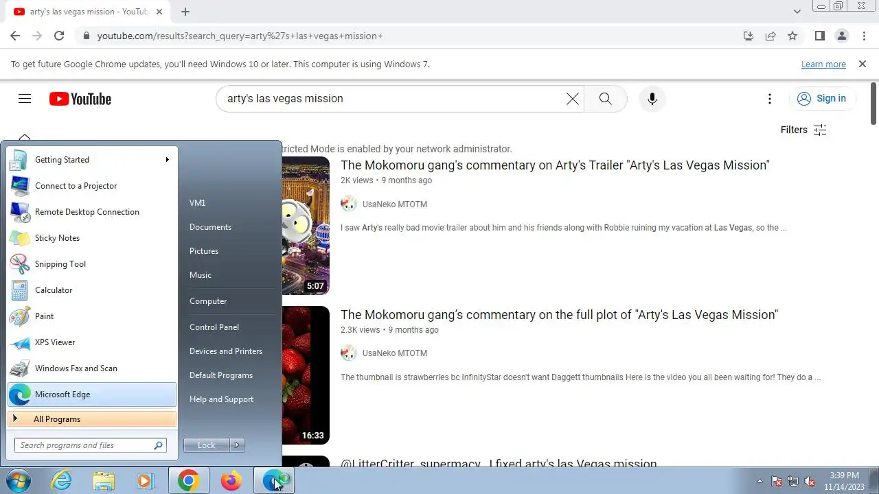Open the Chrome profile avatar
The width and height of the screenshot is (879, 494).
tap(841, 36)
